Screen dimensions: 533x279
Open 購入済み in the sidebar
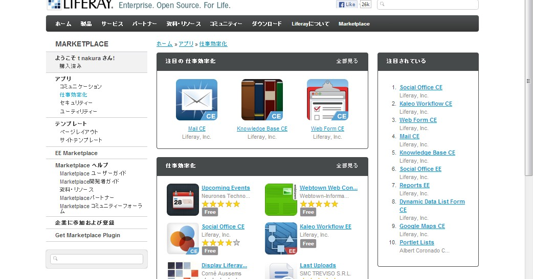71,66
